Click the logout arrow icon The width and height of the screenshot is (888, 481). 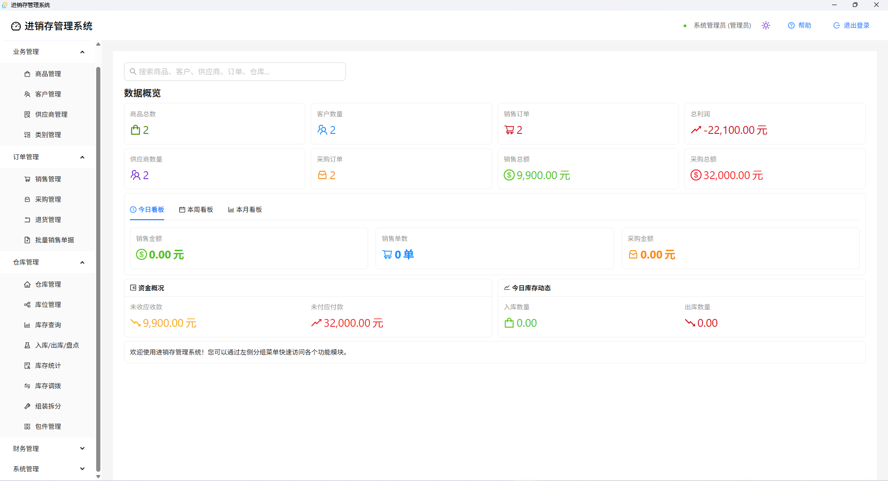click(x=837, y=25)
